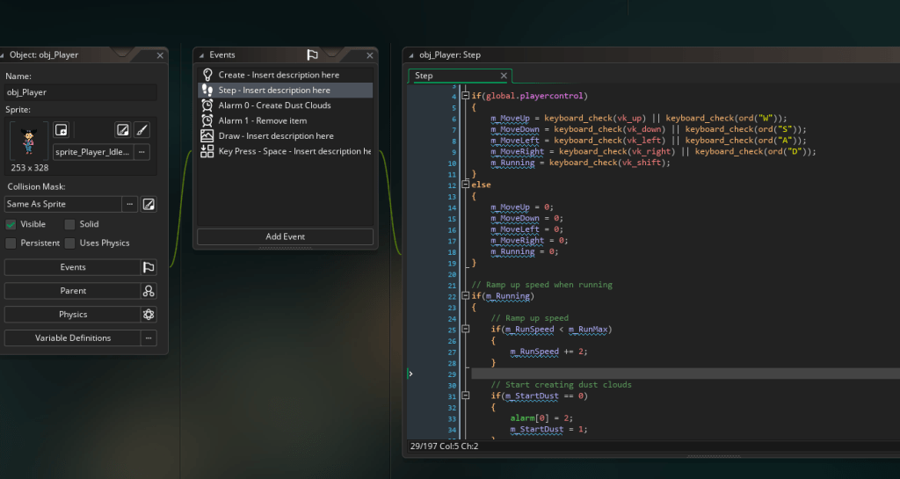Viewport: 900px width, 479px height.
Task: Click the flag icon in Events window header
Action: tap(312, 54)
